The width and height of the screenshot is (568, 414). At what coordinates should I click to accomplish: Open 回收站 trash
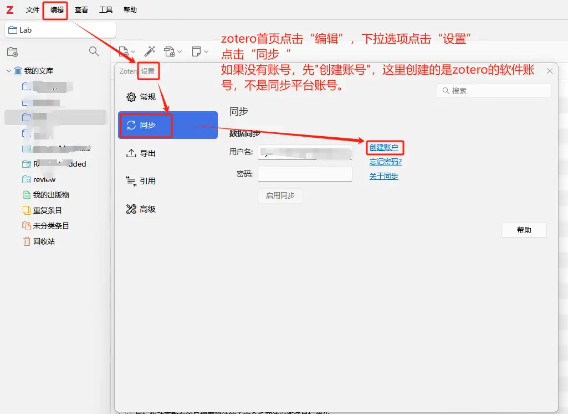44,241
